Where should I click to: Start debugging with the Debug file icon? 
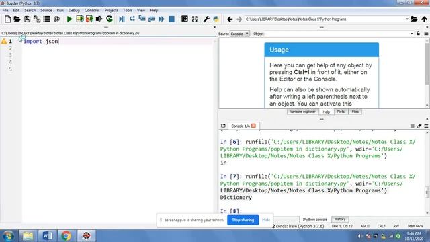pos(122,19)
